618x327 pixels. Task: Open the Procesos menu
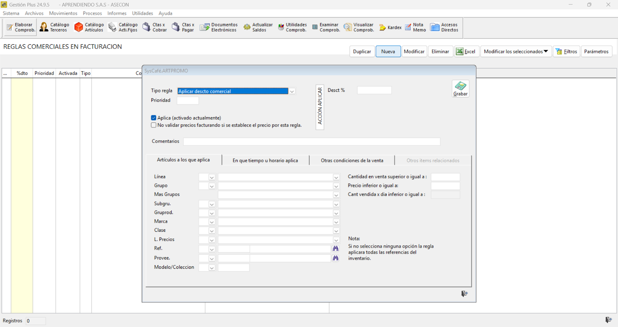point(92,13)
